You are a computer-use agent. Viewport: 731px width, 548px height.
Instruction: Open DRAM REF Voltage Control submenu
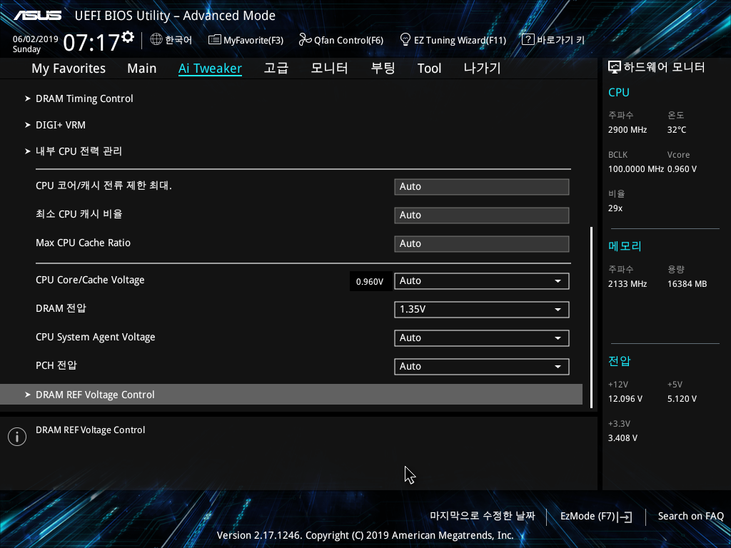(291, 395)
